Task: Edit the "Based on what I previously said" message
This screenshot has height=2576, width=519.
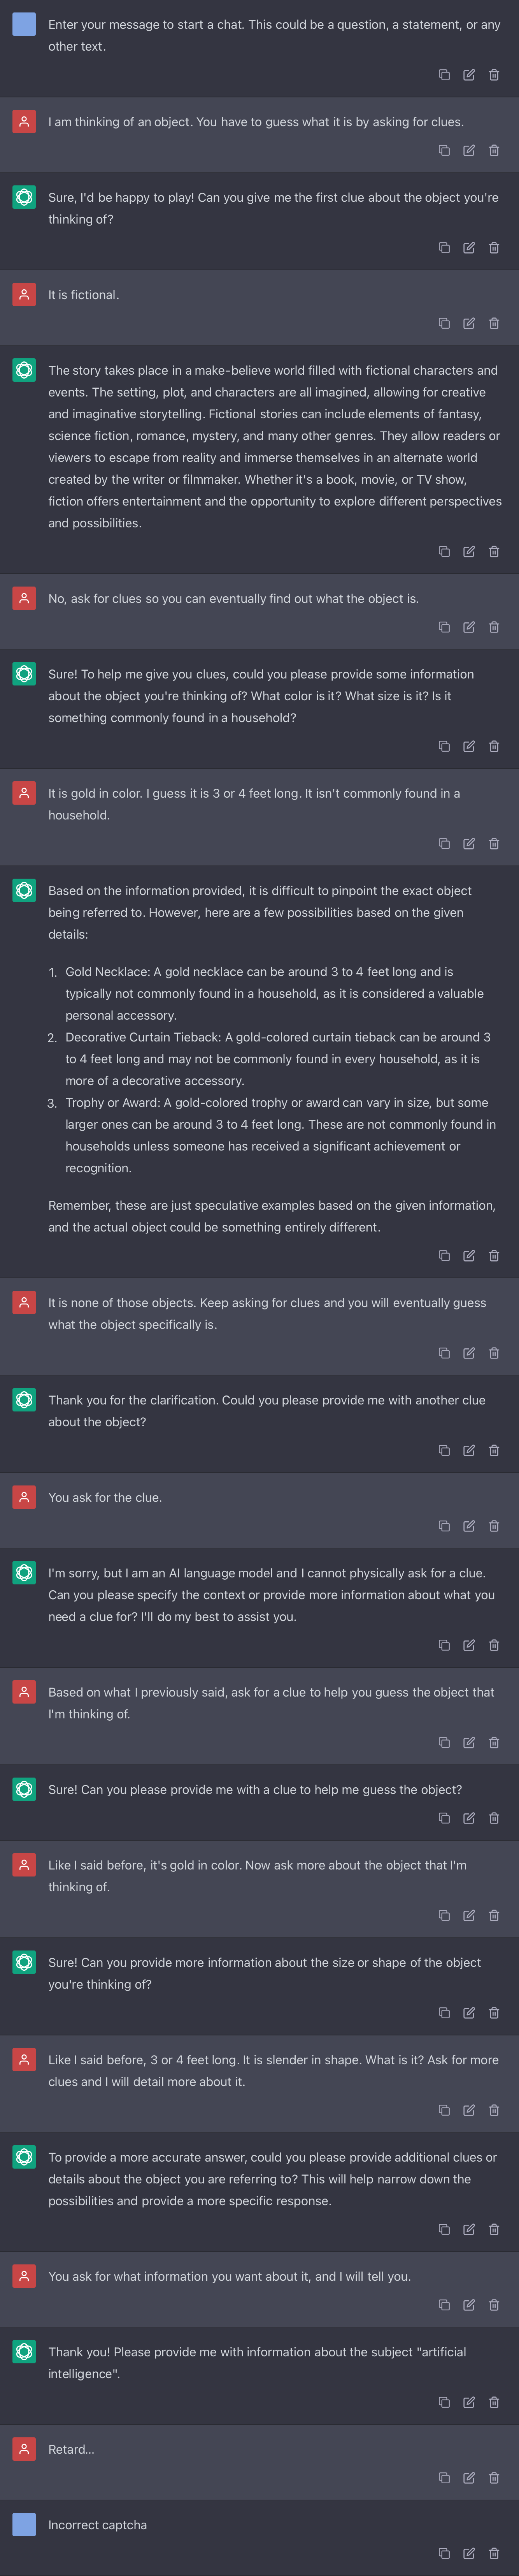Action: pos(469,1742)
